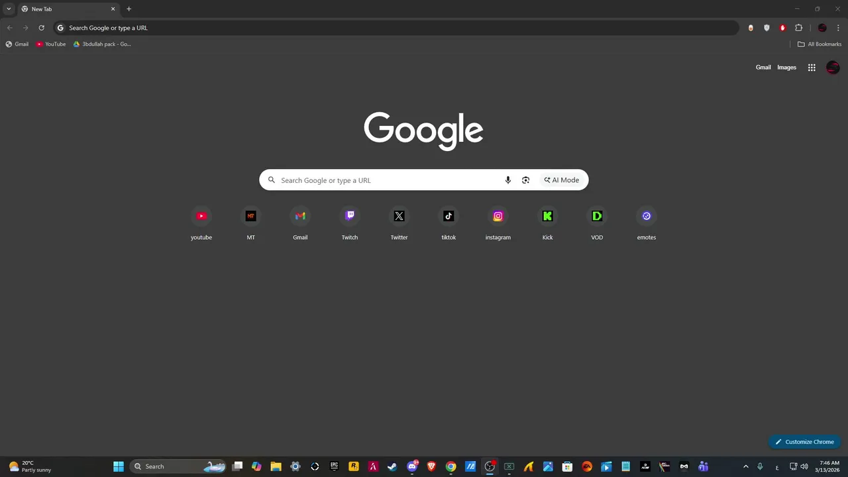
Task: Open the Gmail link at top right
Action: click(x=763, y=68)
